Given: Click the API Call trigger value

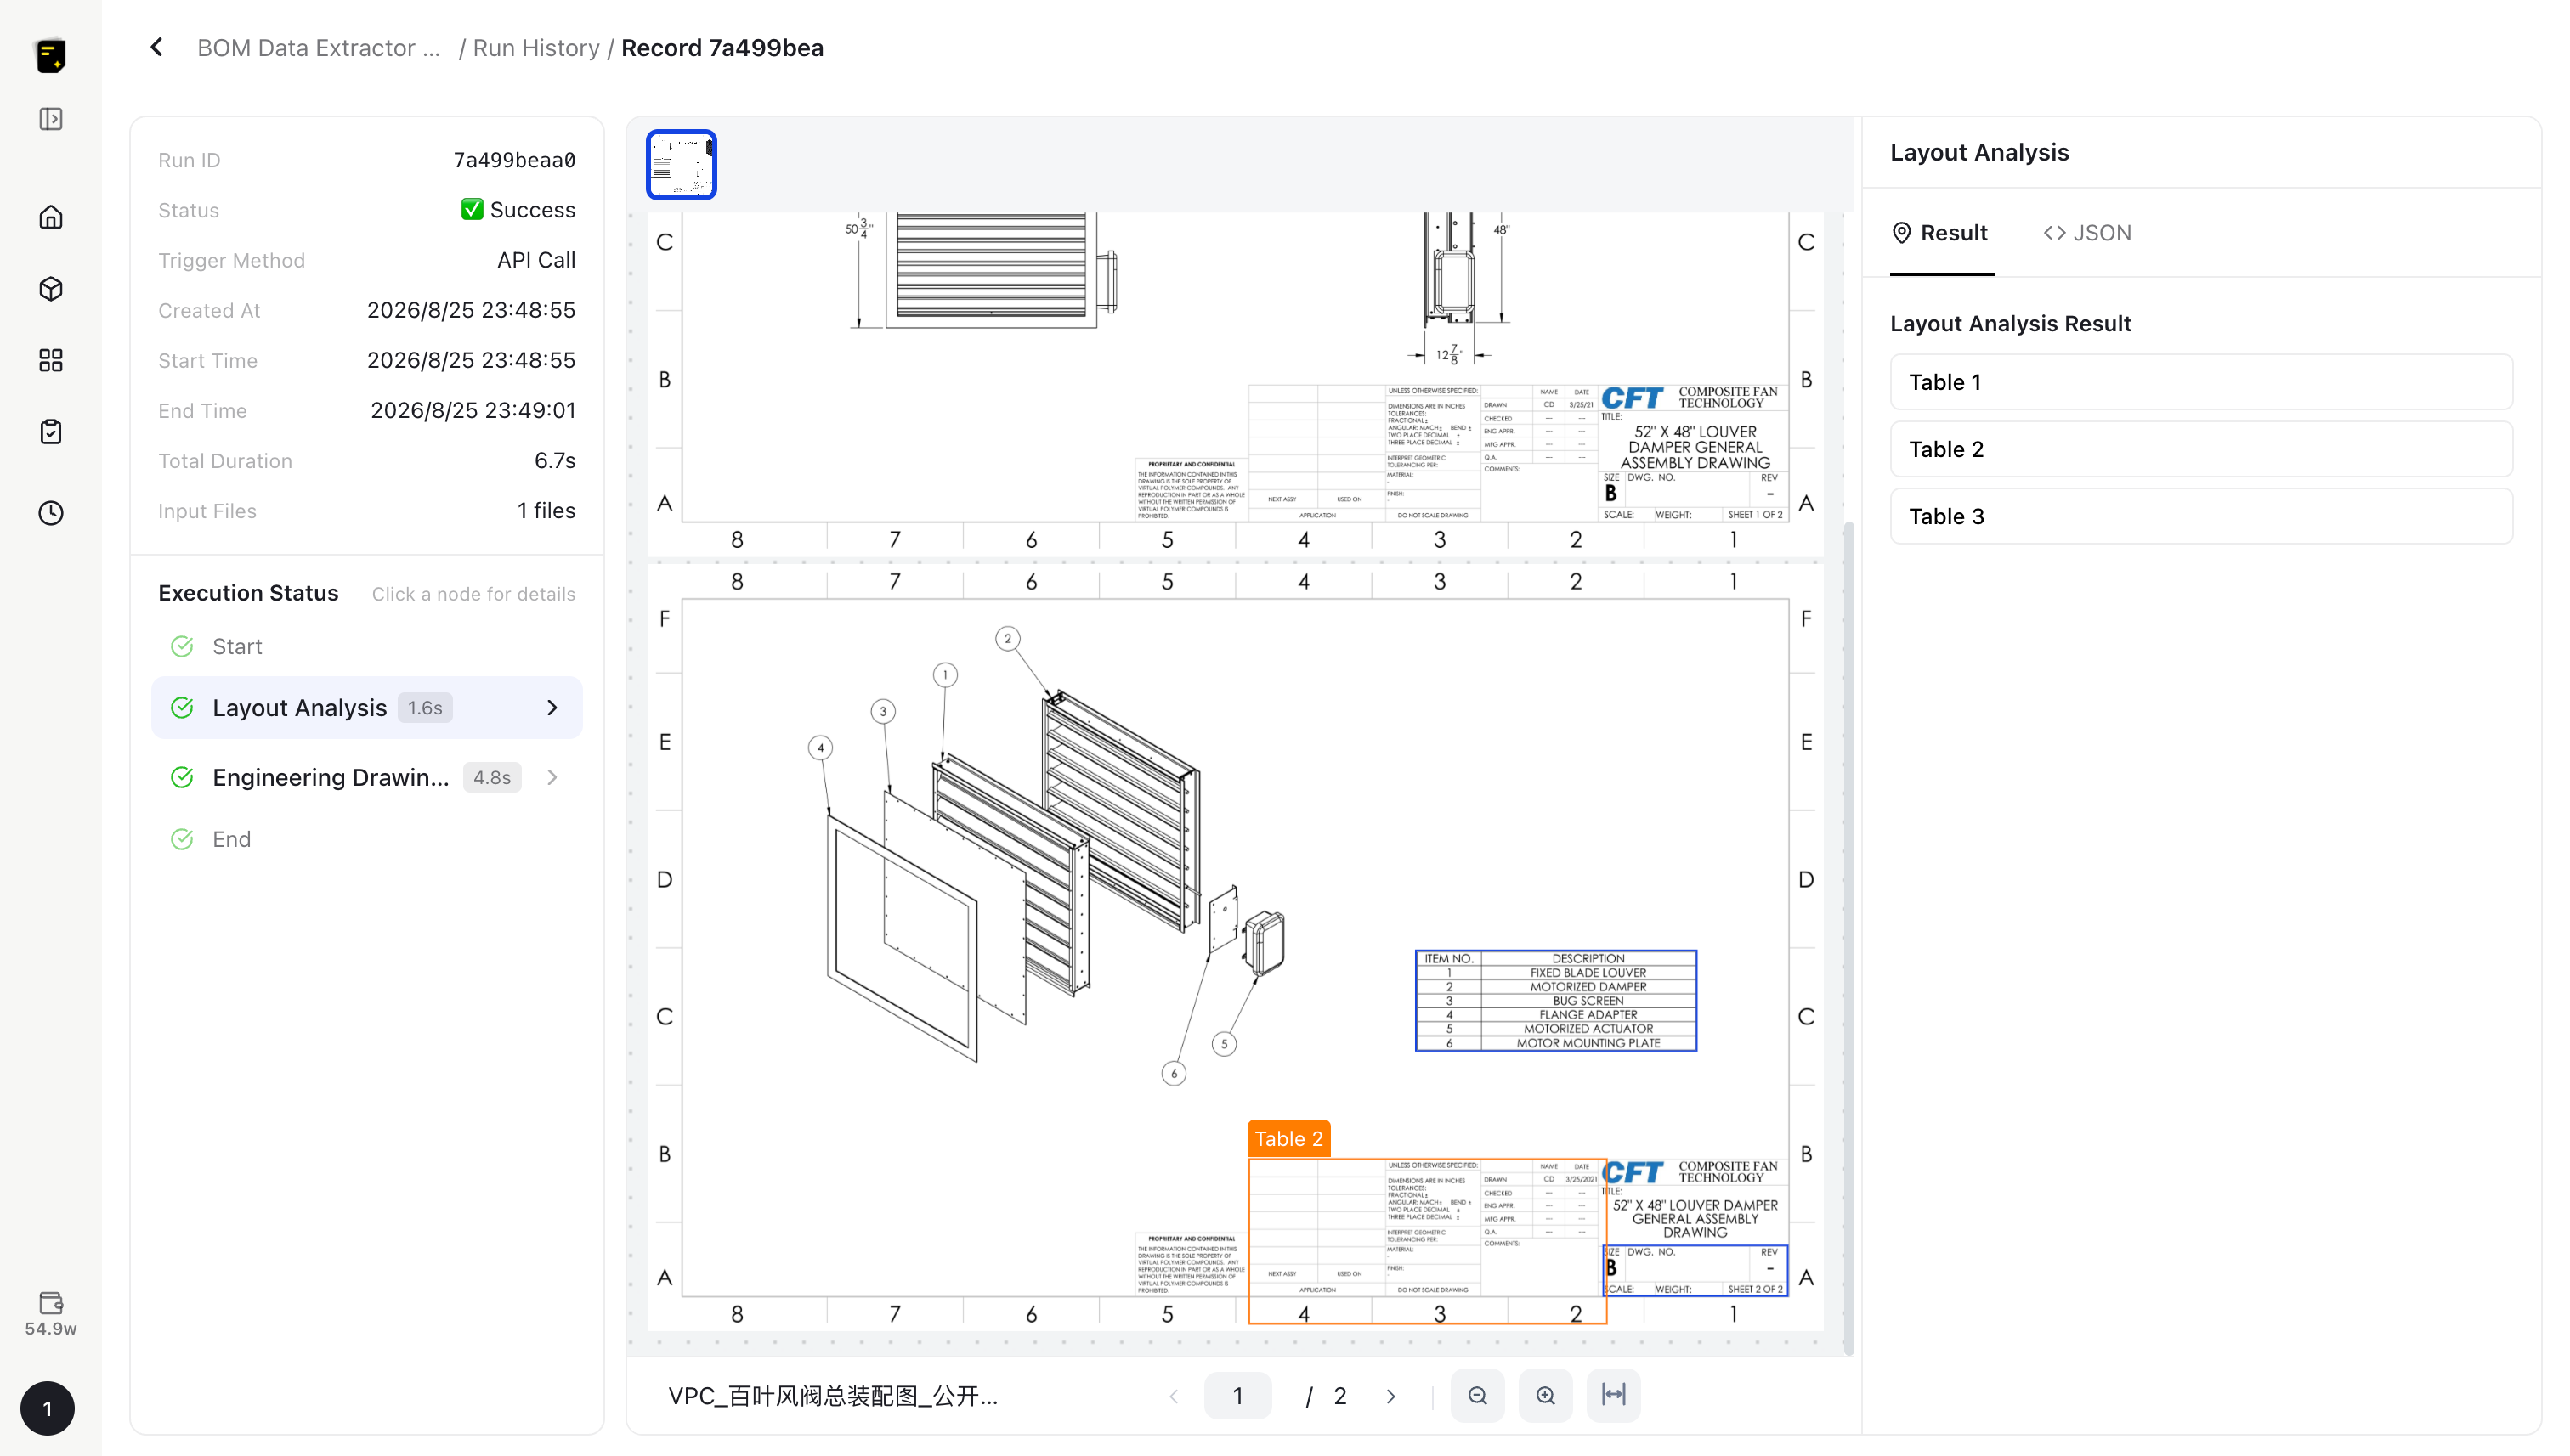Looking at the screenshot, I should click(x=536, y=260).
